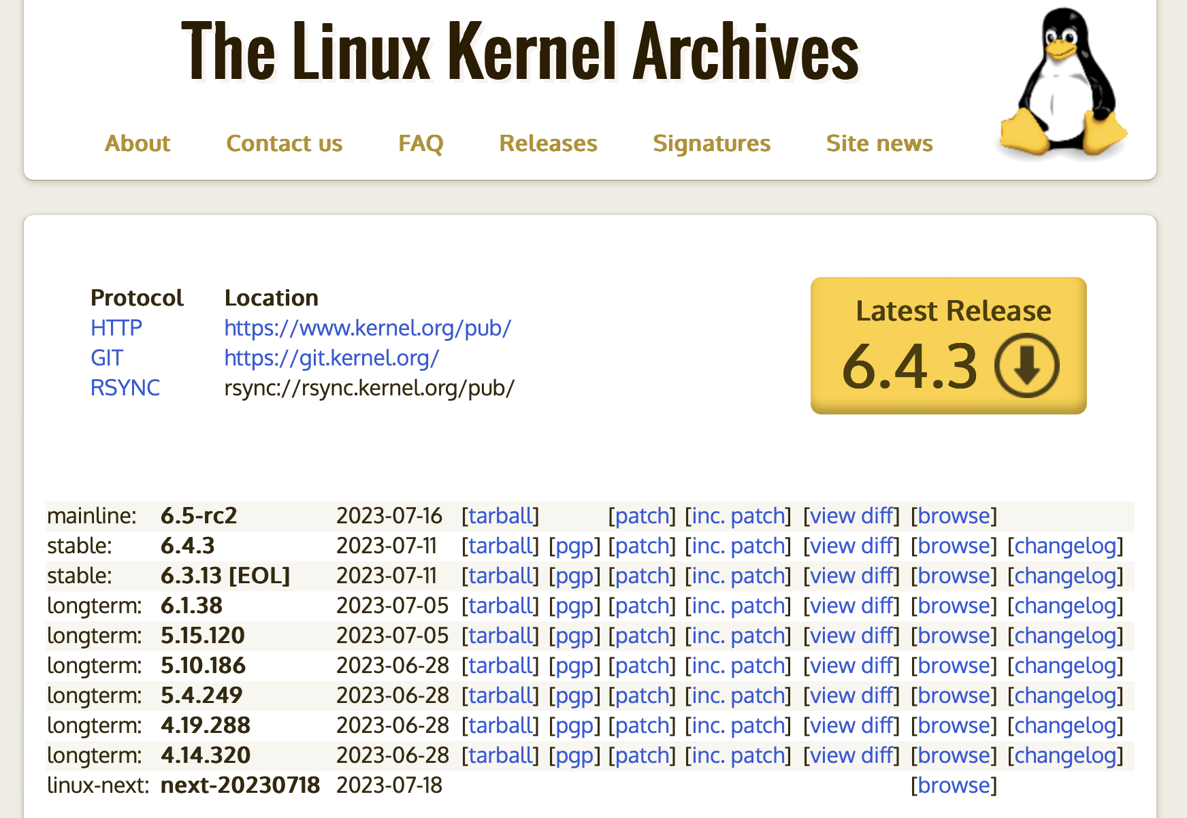1187x818 pixels.
Task: Open patch link for 6.3.13 [EOL]
Action: point(642,576)
